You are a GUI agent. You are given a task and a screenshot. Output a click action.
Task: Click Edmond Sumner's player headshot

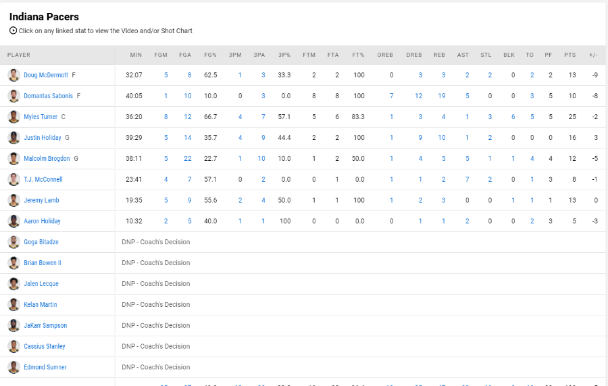[14, 367]
